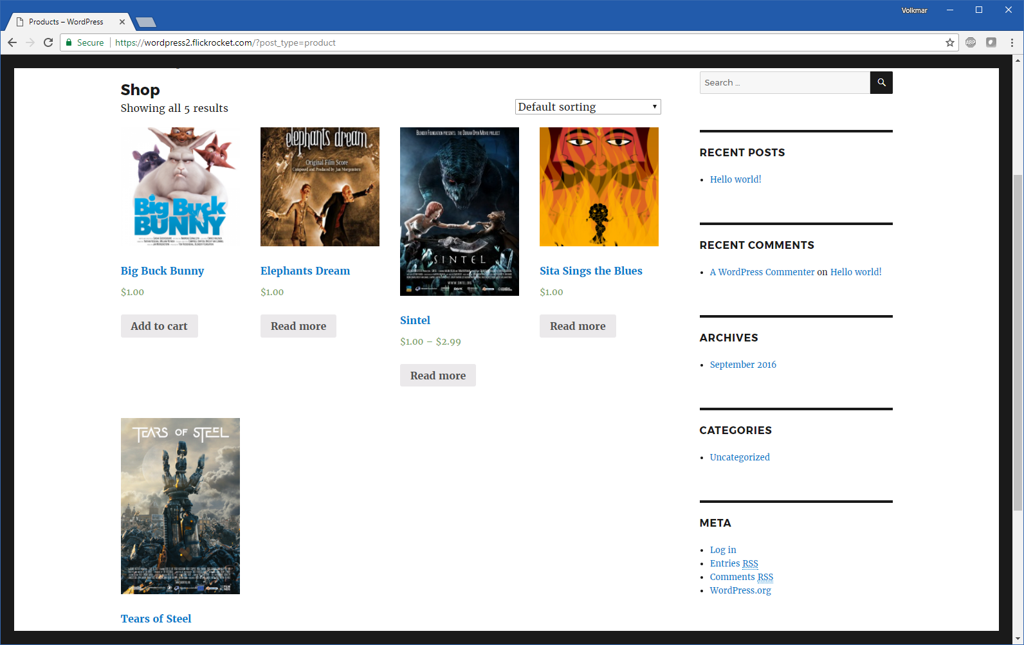
Task: Reload the page with the refresh icon
Action: [x=48, y=42]
